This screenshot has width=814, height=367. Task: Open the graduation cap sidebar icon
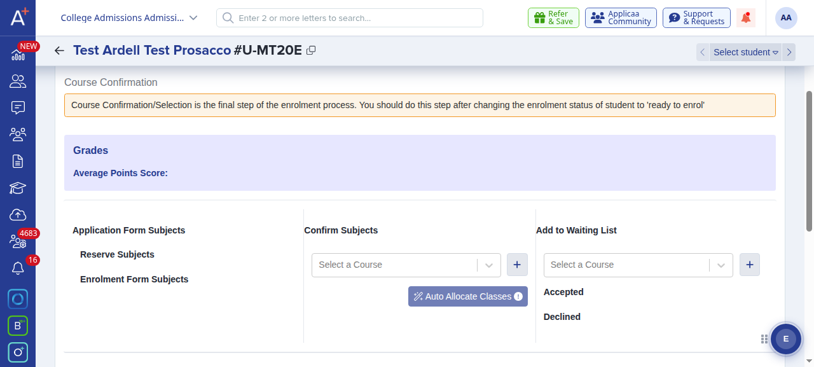(x=18, y=188)
